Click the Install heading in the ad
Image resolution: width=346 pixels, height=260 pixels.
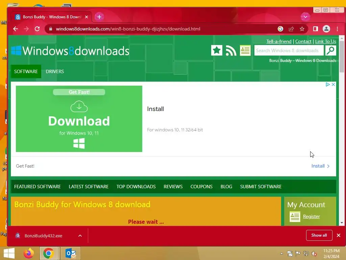pyautogui.click(x=155, y=109)
